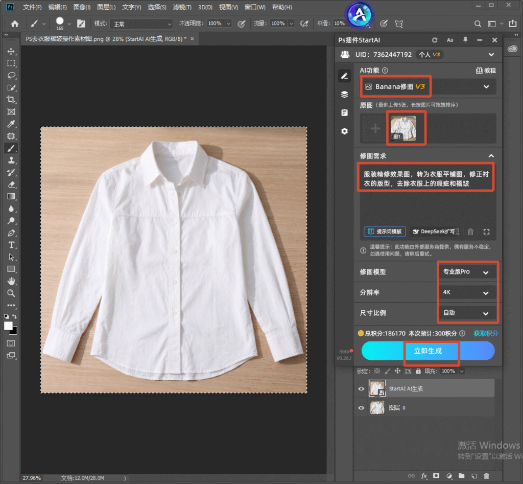
Task: Open the 流量 100% dropdown arrow
Action: pyautogui.click(x=291, y=24)
